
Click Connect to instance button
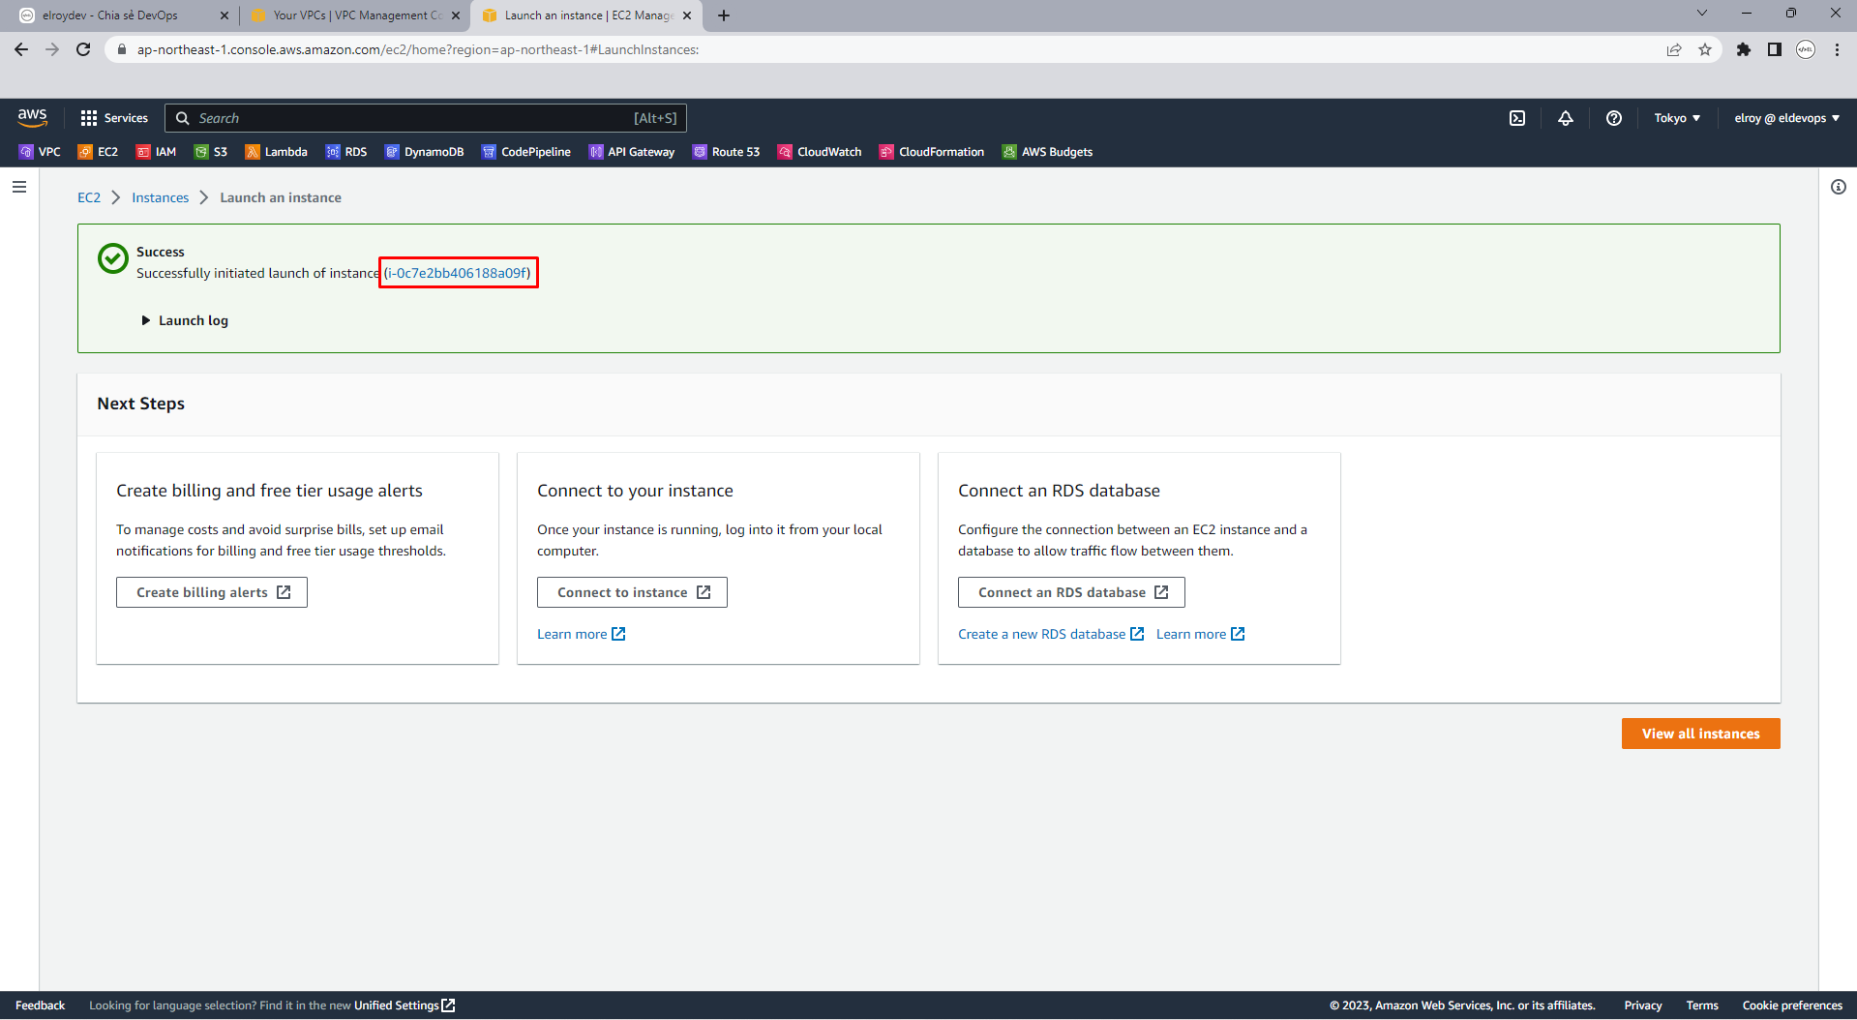point(632,592)
